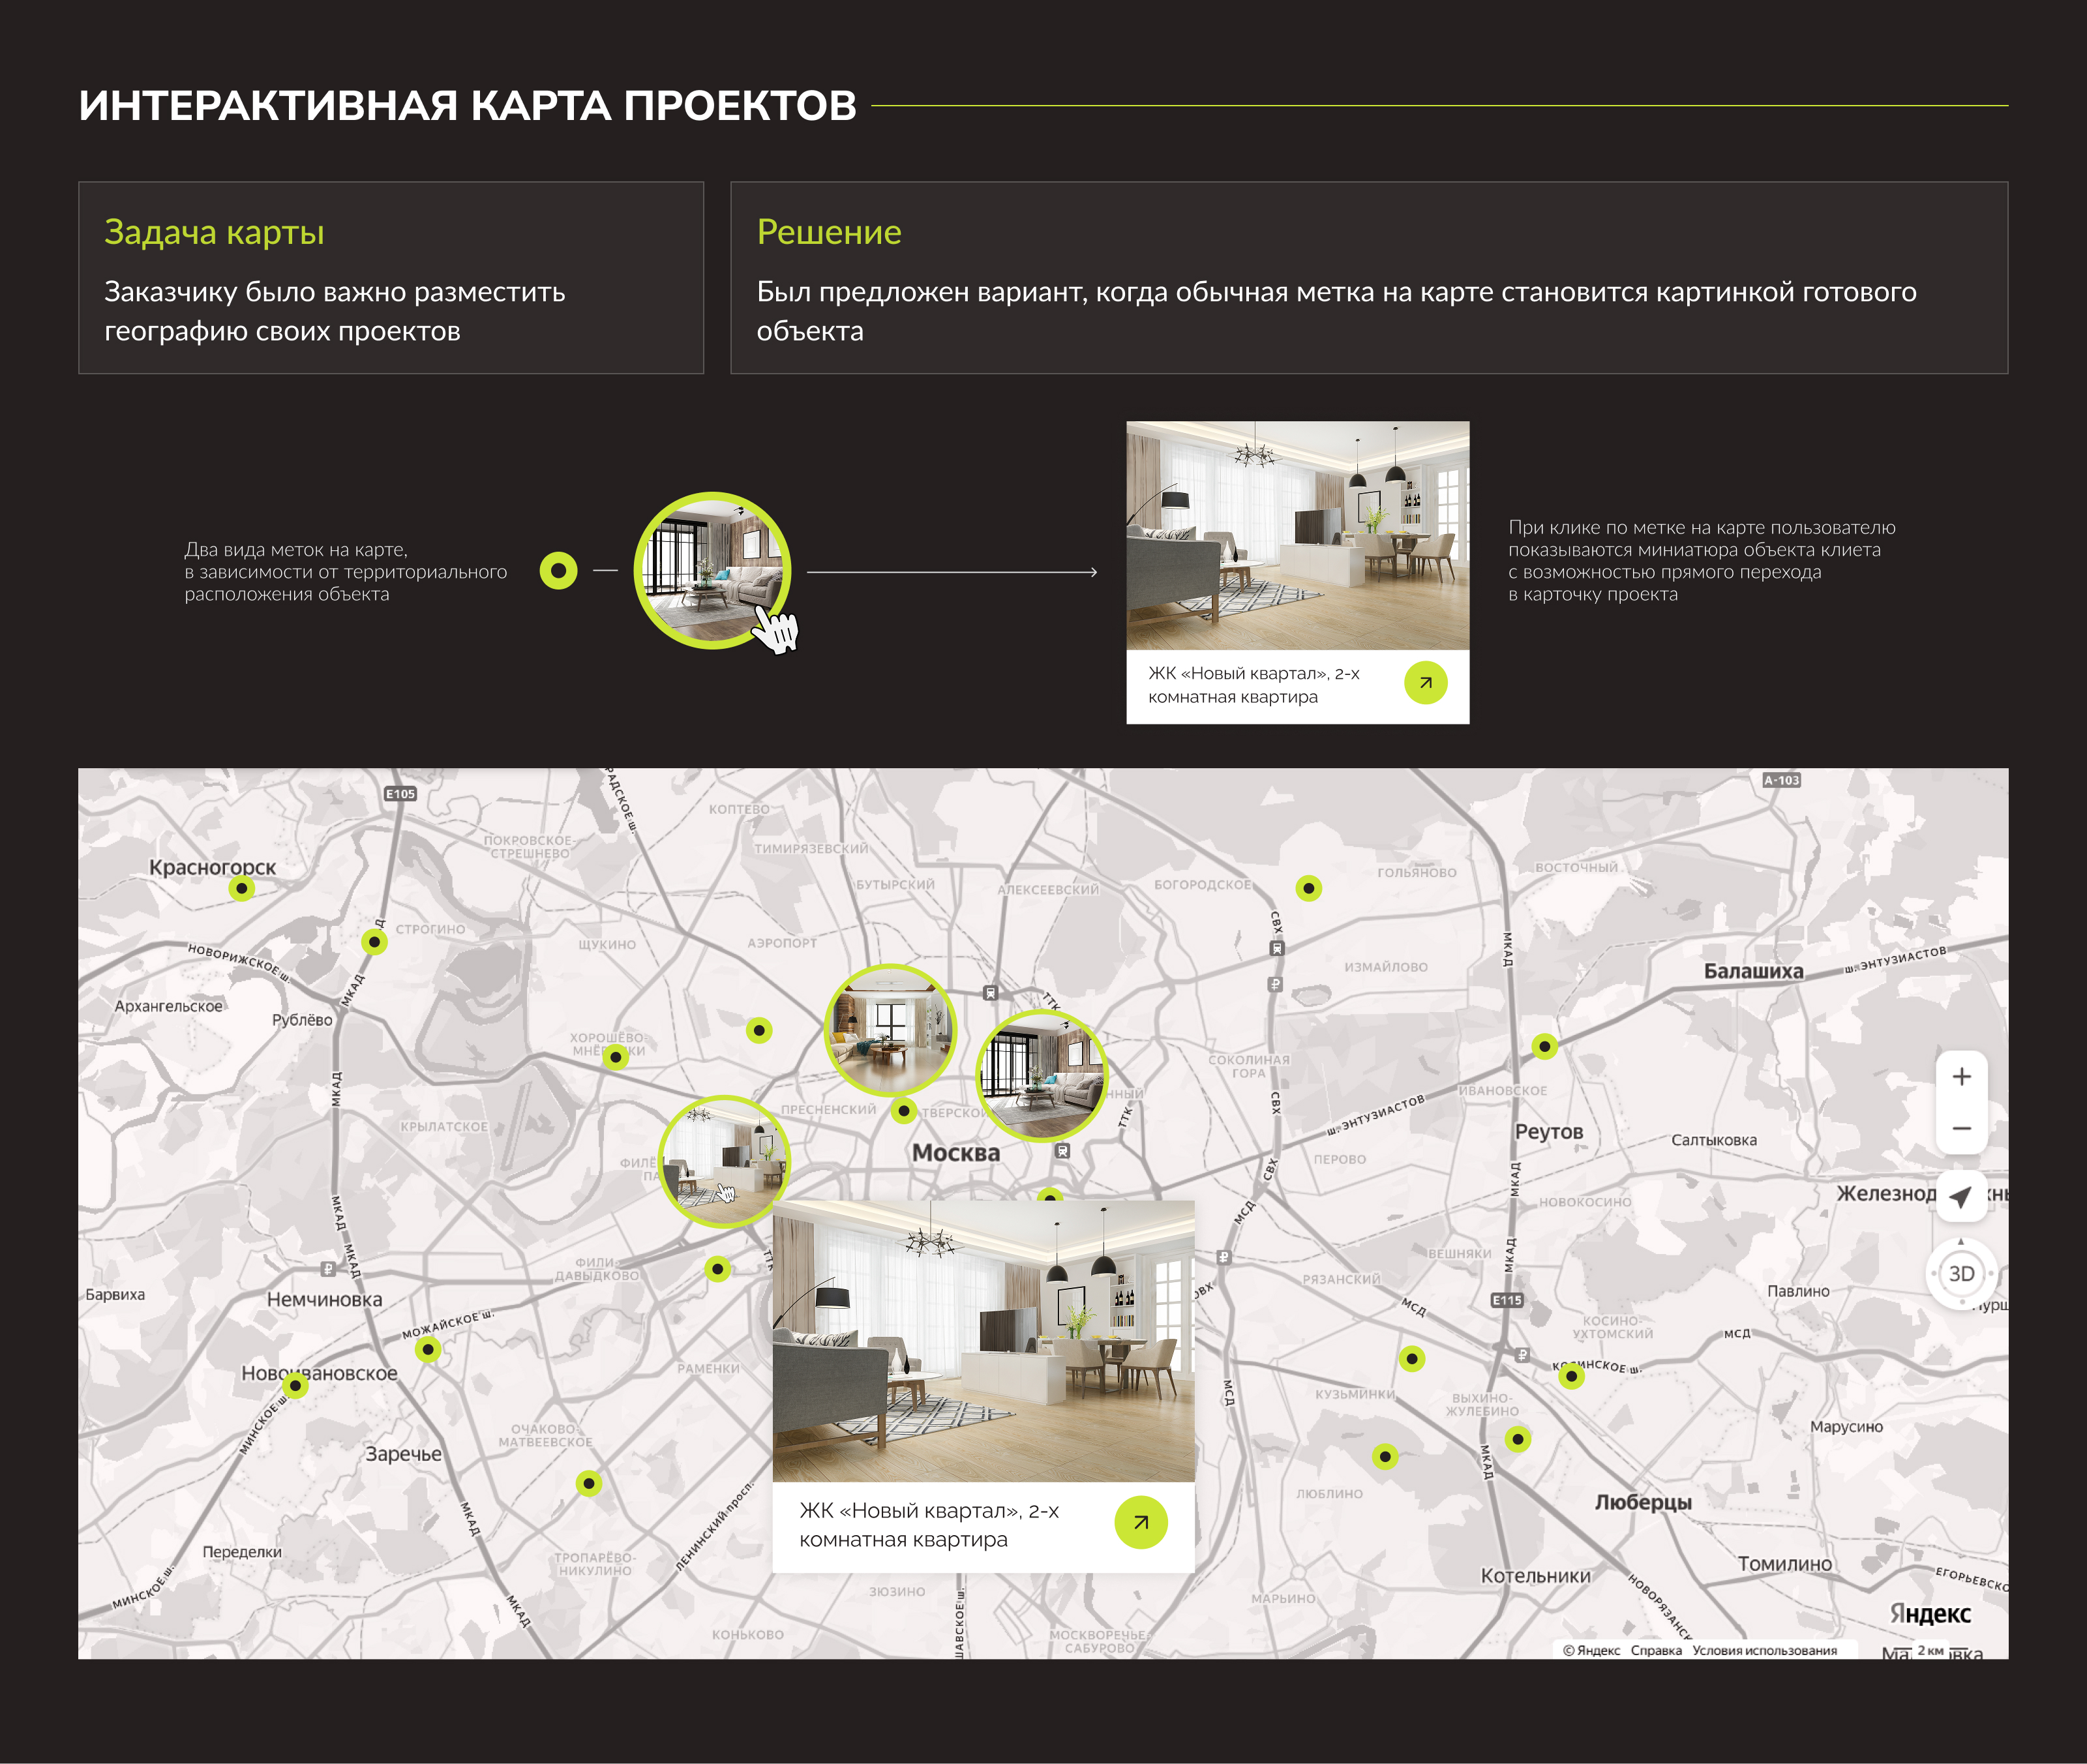
Task: Click the Балашиха city label
Action: [x=1753, y=971]
